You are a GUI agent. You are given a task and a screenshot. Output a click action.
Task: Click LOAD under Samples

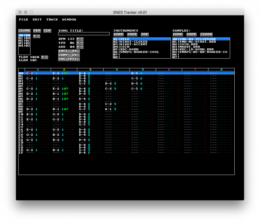click(178, 35)
